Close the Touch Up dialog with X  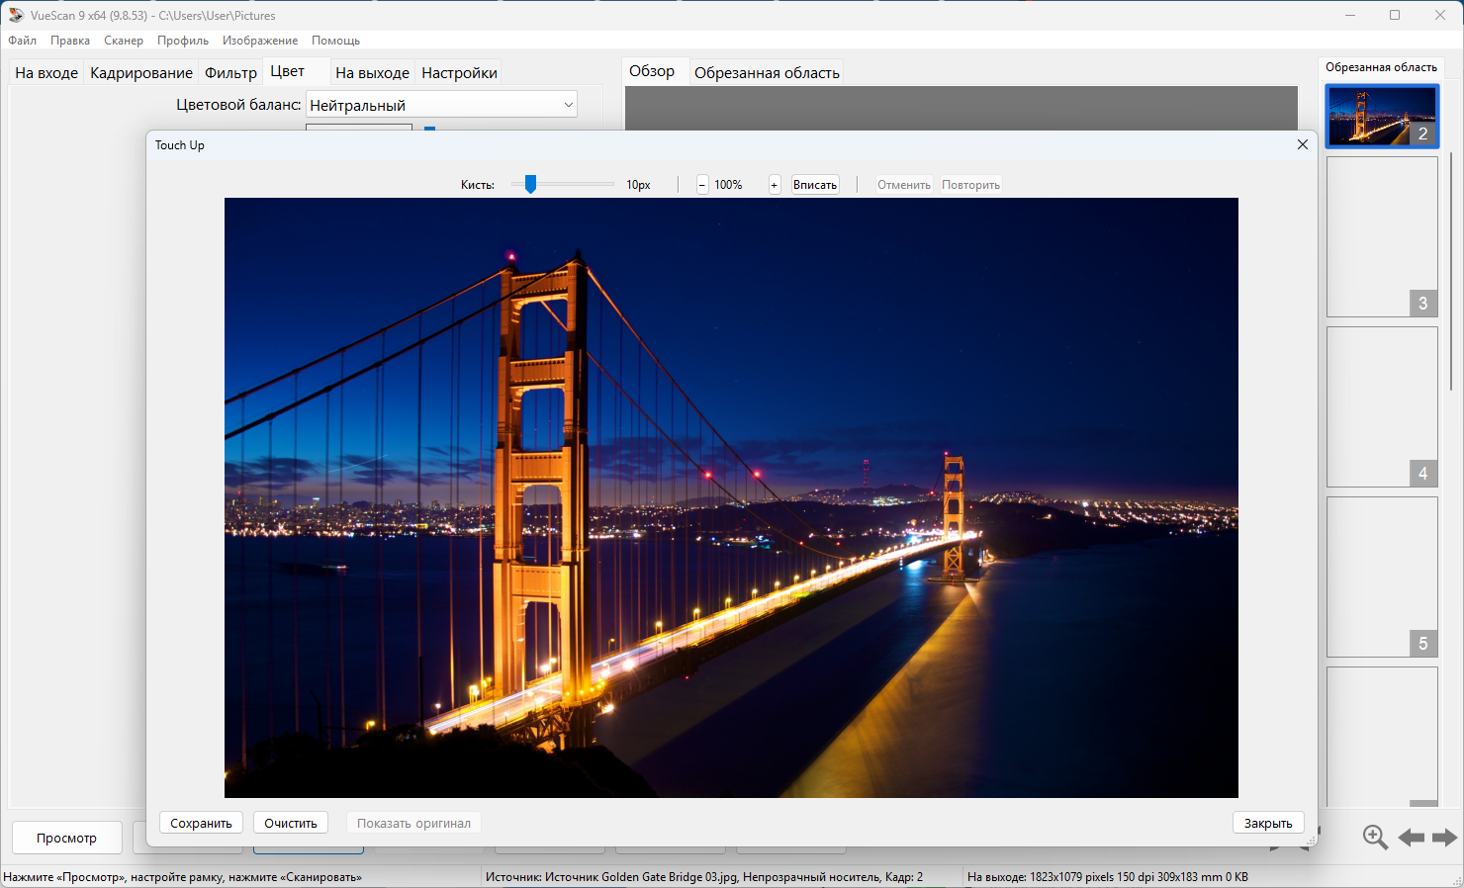(x=1302, y=144)
